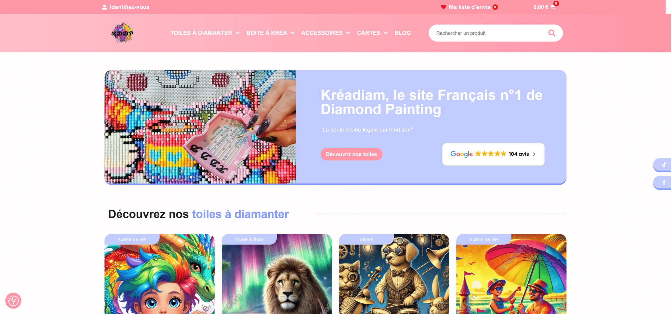
Task: Open the lion faune & flore canvas
Action: pos(277,274)
